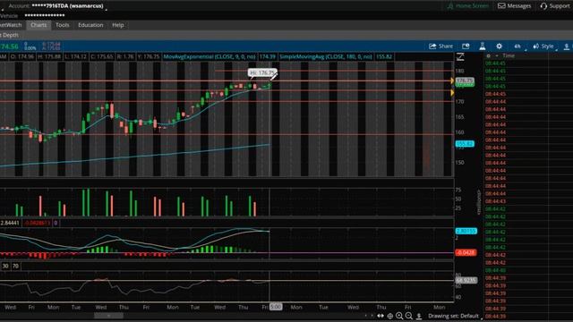Click the 155.82 SMA value label
Image resolution: width=573 pixels, height=322 pixels.
click(x=384, y=56)
